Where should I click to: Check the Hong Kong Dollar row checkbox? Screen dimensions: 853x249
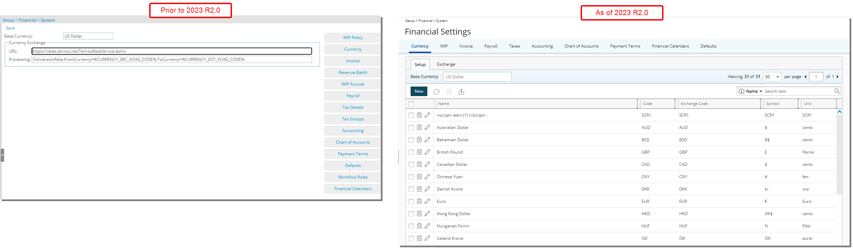[x=411, y=214]
